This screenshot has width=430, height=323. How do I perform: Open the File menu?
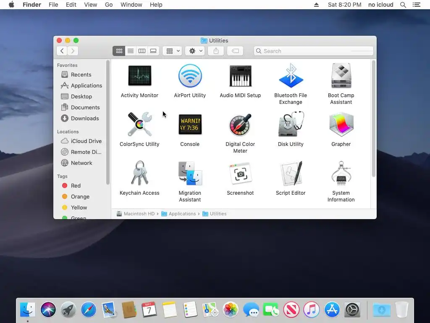(x=53, y=5)
